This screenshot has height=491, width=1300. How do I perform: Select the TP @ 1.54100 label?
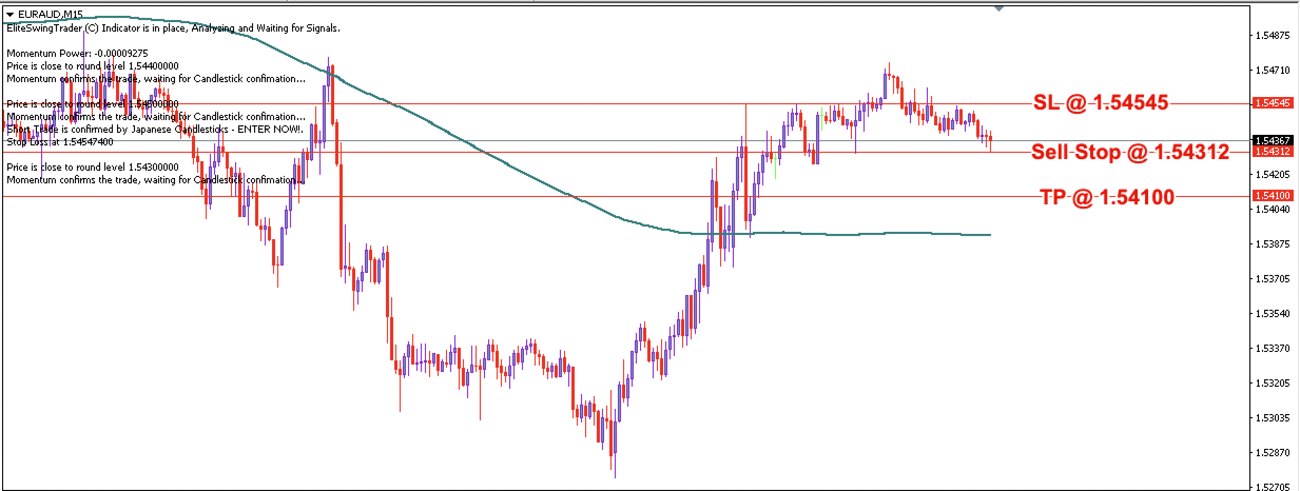[1107, 197]
